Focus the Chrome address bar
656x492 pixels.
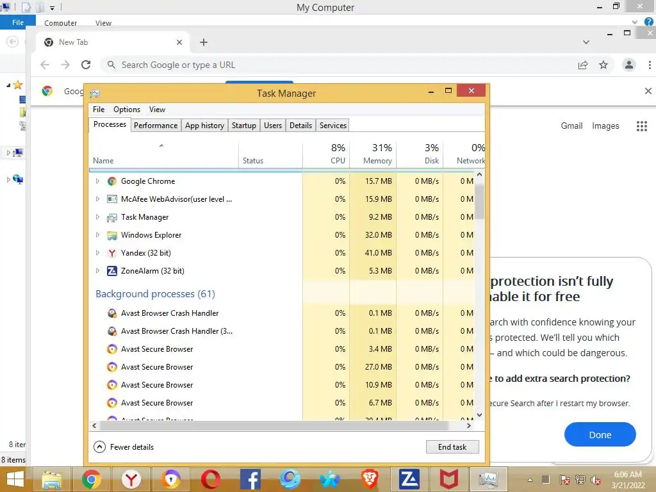click(x=339, y=65)
